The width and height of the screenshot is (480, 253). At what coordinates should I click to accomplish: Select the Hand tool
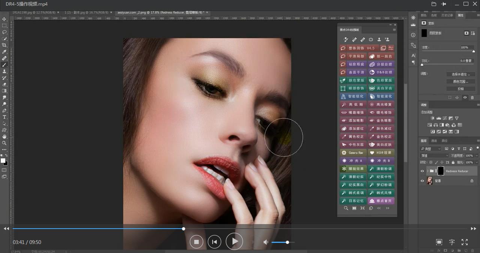coord(4,136)
